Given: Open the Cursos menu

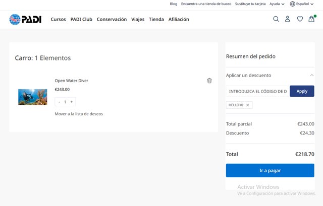Looking at the screenshot, I should point(59,19).
